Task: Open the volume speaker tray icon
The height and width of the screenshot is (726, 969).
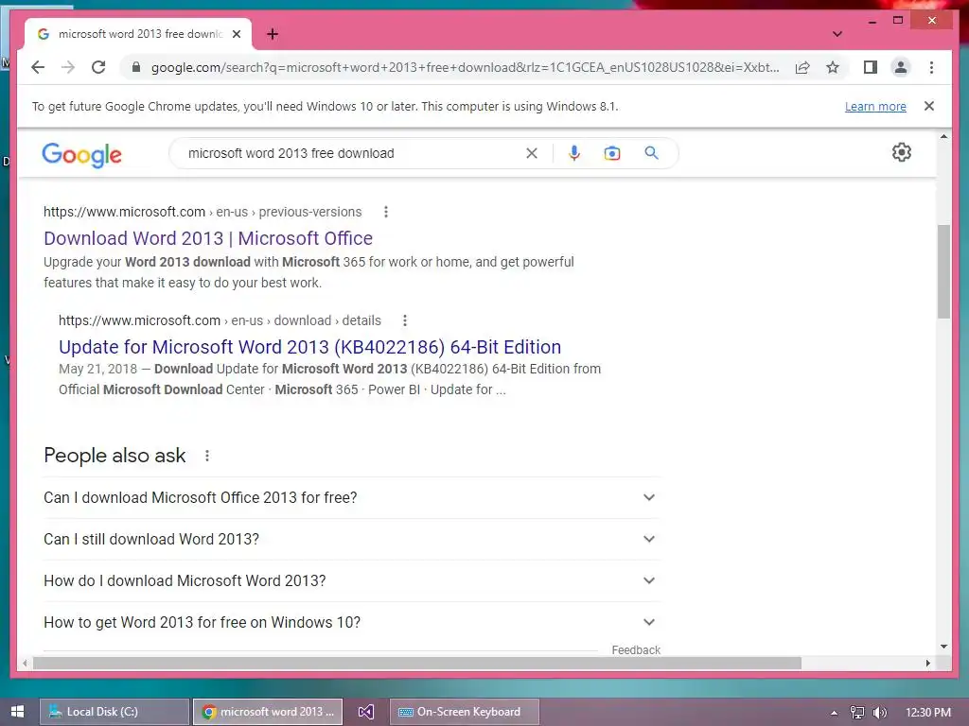Action: pyautogui.click(x=879, y=713)
